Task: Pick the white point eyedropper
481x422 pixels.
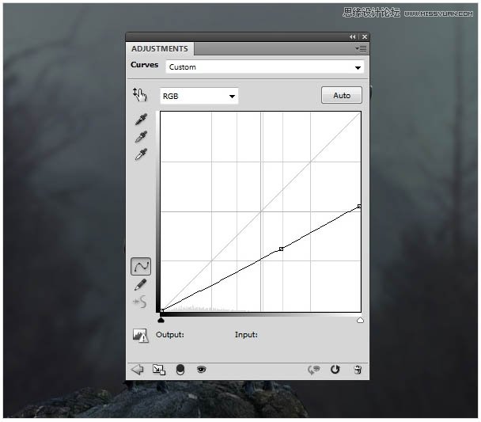Action: pyautogui.click(x=141, y=155)
